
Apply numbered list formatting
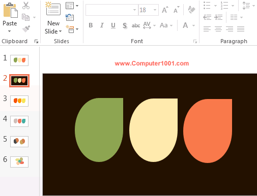click(x=224, y=6)
